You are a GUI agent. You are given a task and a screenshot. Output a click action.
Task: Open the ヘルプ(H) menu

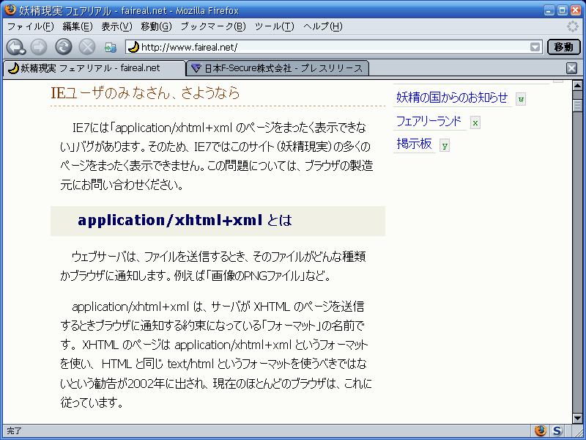(x=323, y=26)
